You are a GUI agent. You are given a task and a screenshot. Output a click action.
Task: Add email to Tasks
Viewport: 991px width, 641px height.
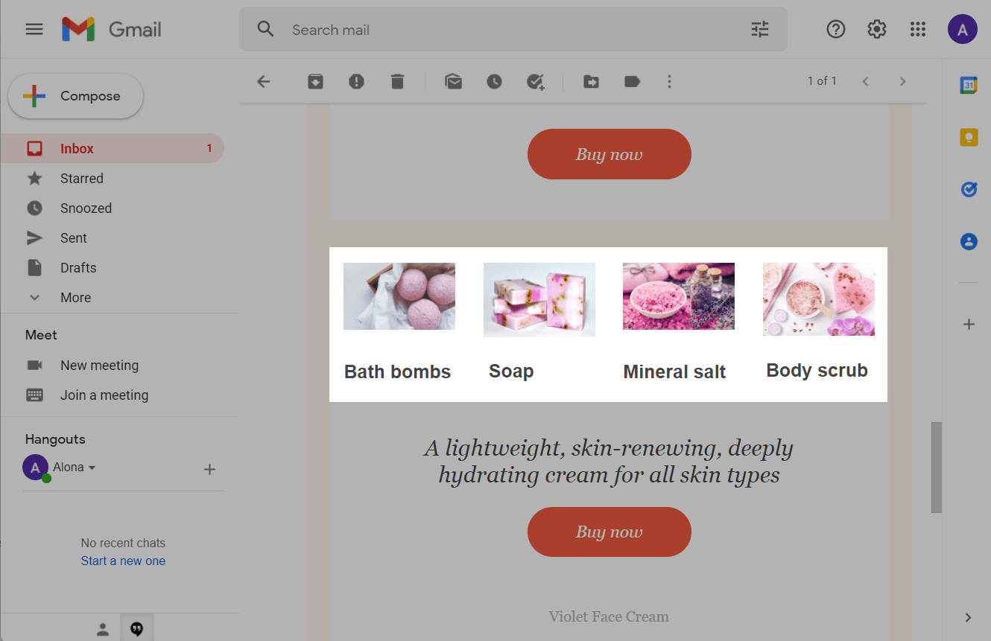tap(535, 82)
